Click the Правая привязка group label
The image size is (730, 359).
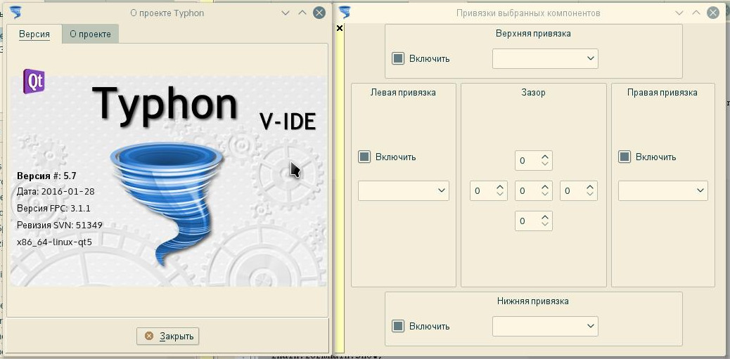pyautogui.click(x=662, y=93)
